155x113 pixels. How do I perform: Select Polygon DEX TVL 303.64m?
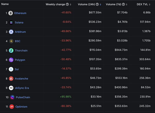coord(145,59)
